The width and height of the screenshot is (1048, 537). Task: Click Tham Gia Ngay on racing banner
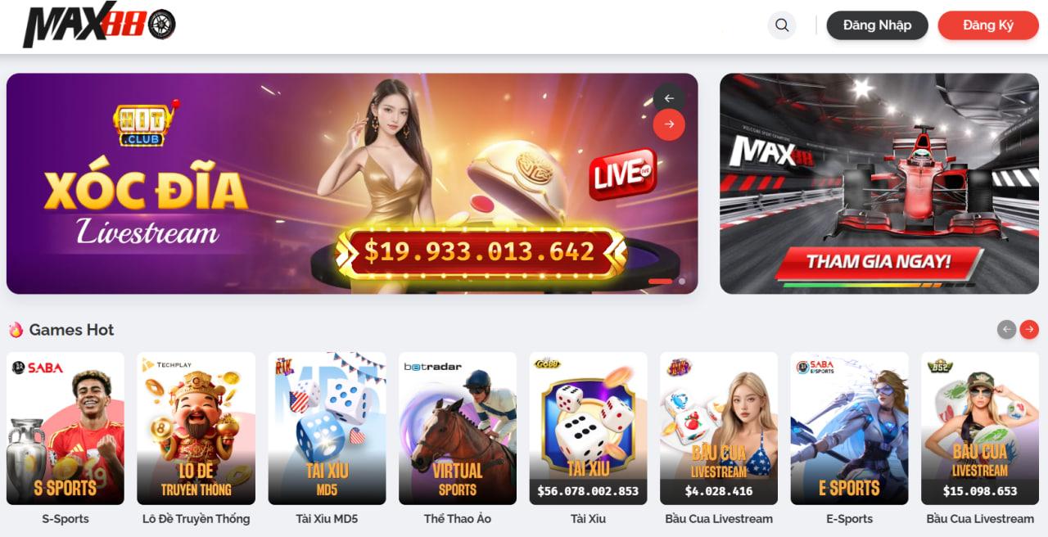[879, 262]
